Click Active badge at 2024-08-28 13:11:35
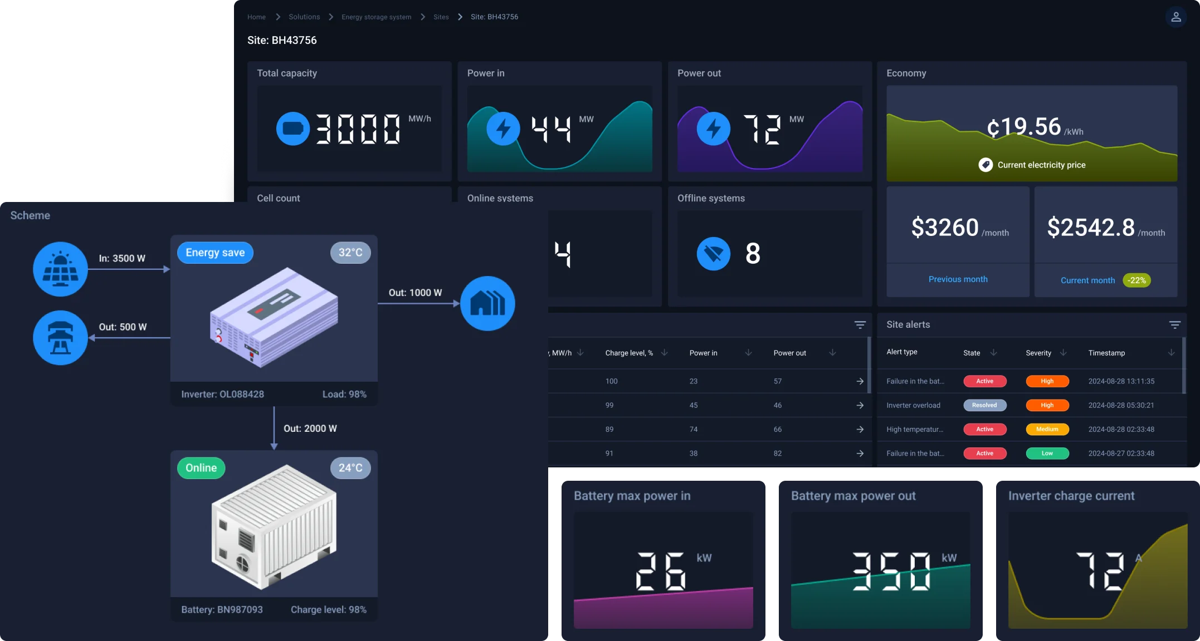Viewport: 1200px width, 641px height. (985, 381)
